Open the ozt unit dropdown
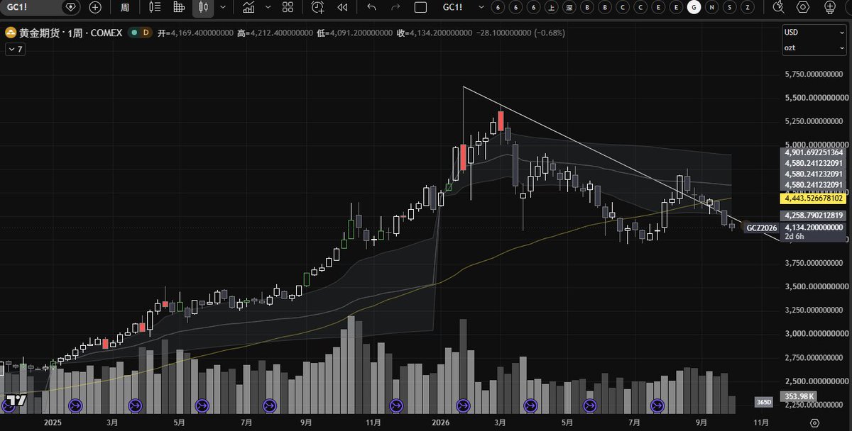The image size is (852, 431). (x=814, y=48)
